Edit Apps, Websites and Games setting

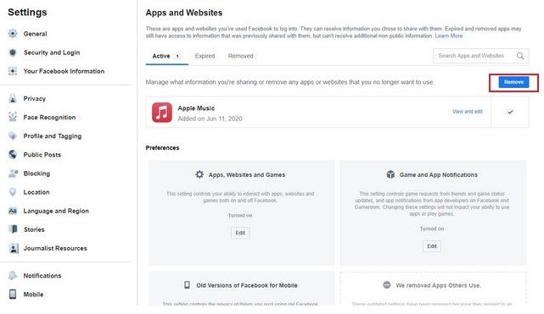(240, 233)
